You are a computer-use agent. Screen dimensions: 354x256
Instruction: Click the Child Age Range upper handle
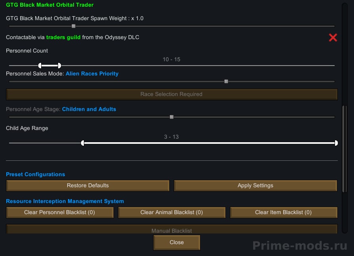(x=336, y=143)
